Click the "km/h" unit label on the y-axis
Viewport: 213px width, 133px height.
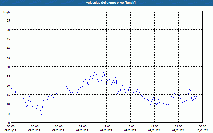tap(6, 12)
